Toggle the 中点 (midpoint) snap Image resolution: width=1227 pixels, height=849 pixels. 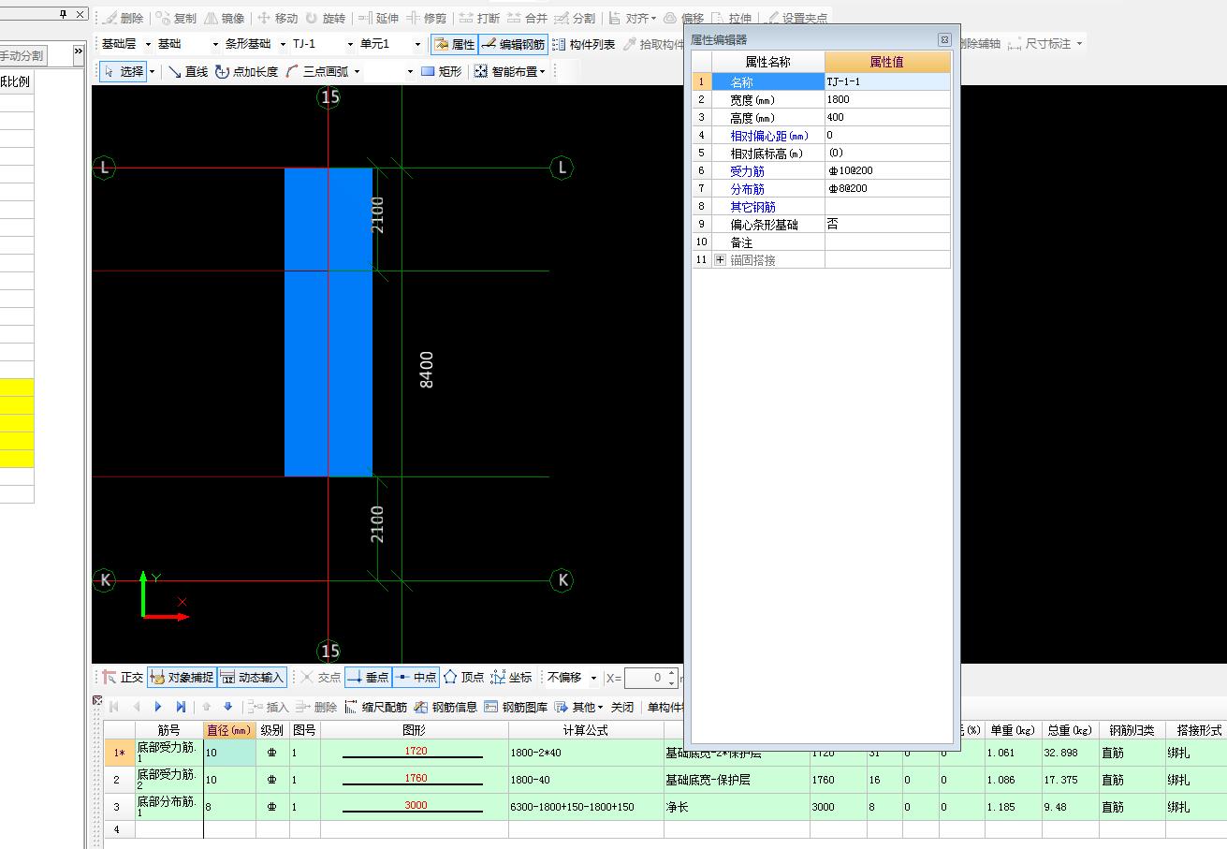[x=416, y=678]
